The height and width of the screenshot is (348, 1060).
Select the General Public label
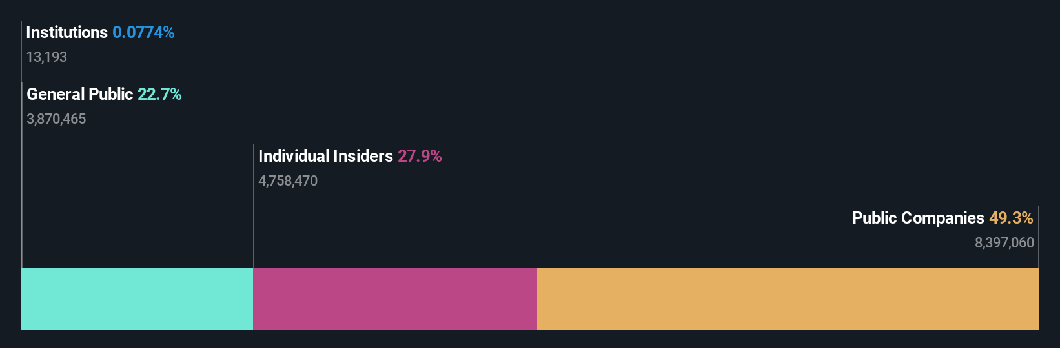80,94
